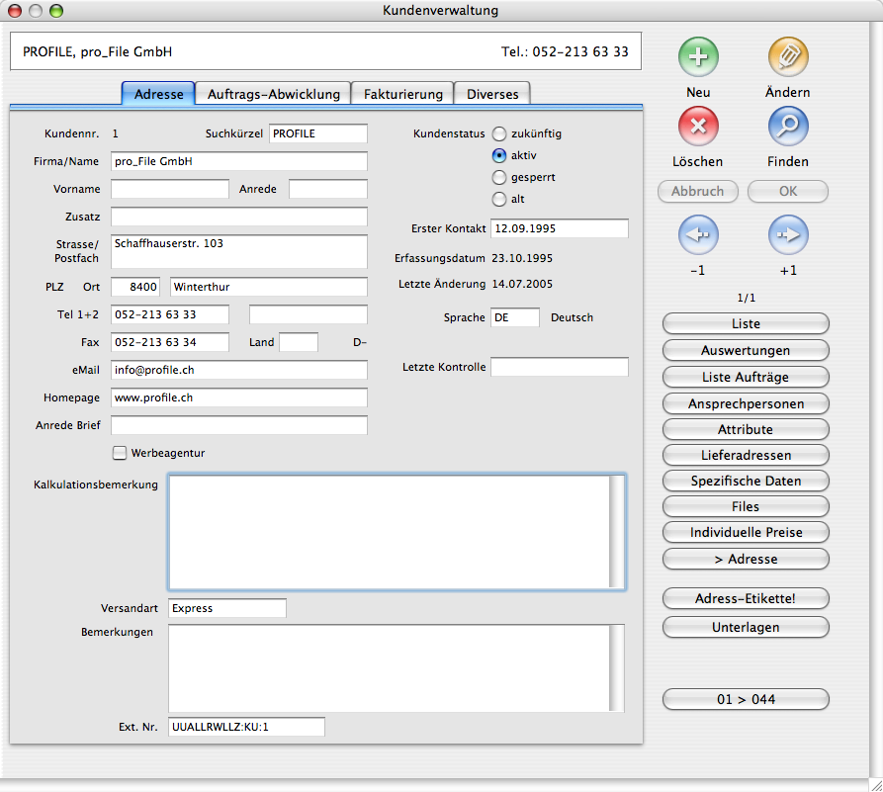Print with the Adress-Etikette! button
The image size is (883, 792).
[x=746, y=598]
